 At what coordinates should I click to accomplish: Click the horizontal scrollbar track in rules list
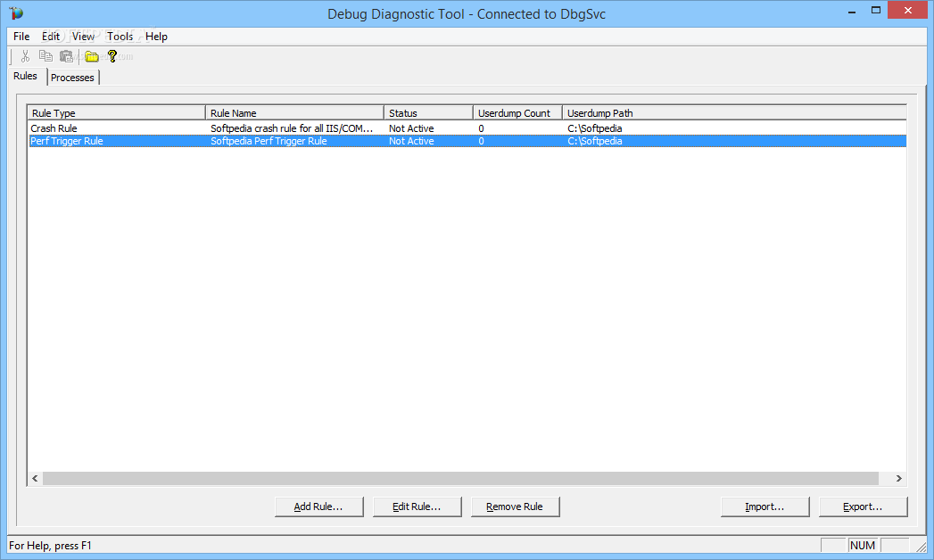[460, 479]
